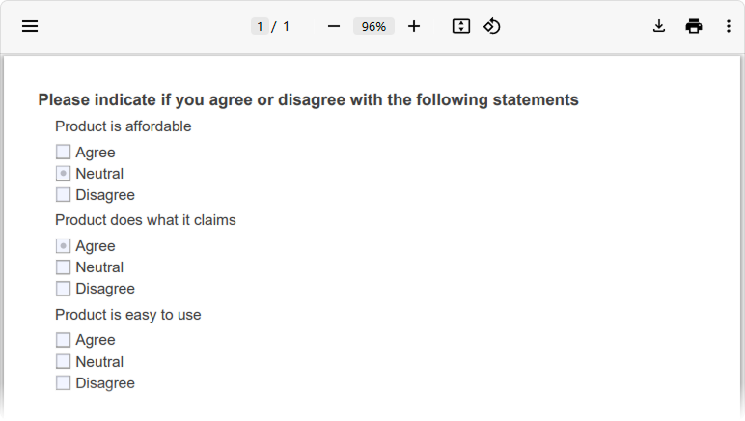Screen dimensions: 745x421
Task: Click the zoom out minus icon
Action: [334, 26]
